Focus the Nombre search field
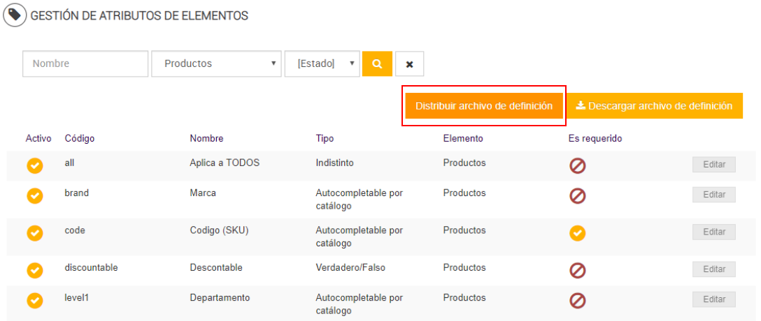Image resolution: width=761 pixels, height=321 pixels. (x=85, y=64)
